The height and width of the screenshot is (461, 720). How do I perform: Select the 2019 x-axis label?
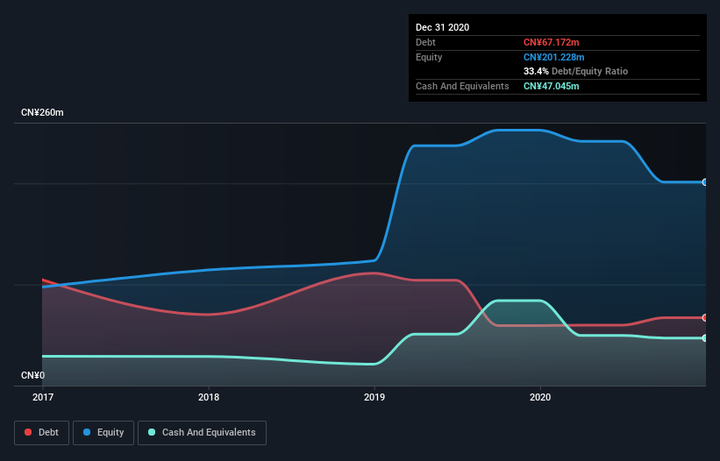[374, 397]
